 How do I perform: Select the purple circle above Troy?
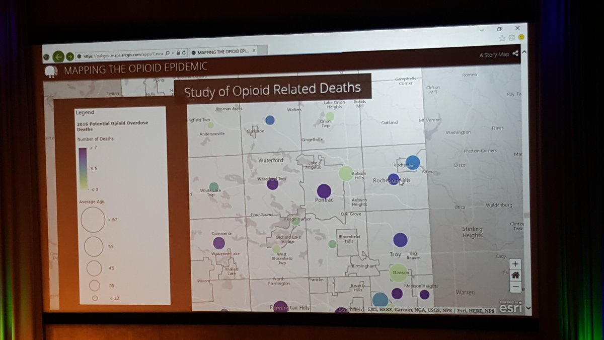tap(400, 240)
